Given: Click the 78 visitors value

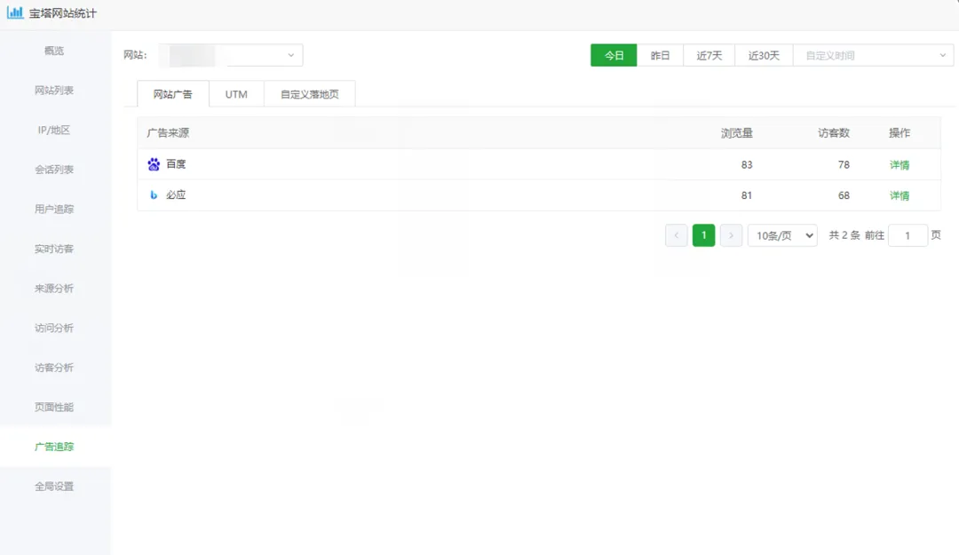Looking at the screenshot, I should pyautogui.click(x=844, y=164).
